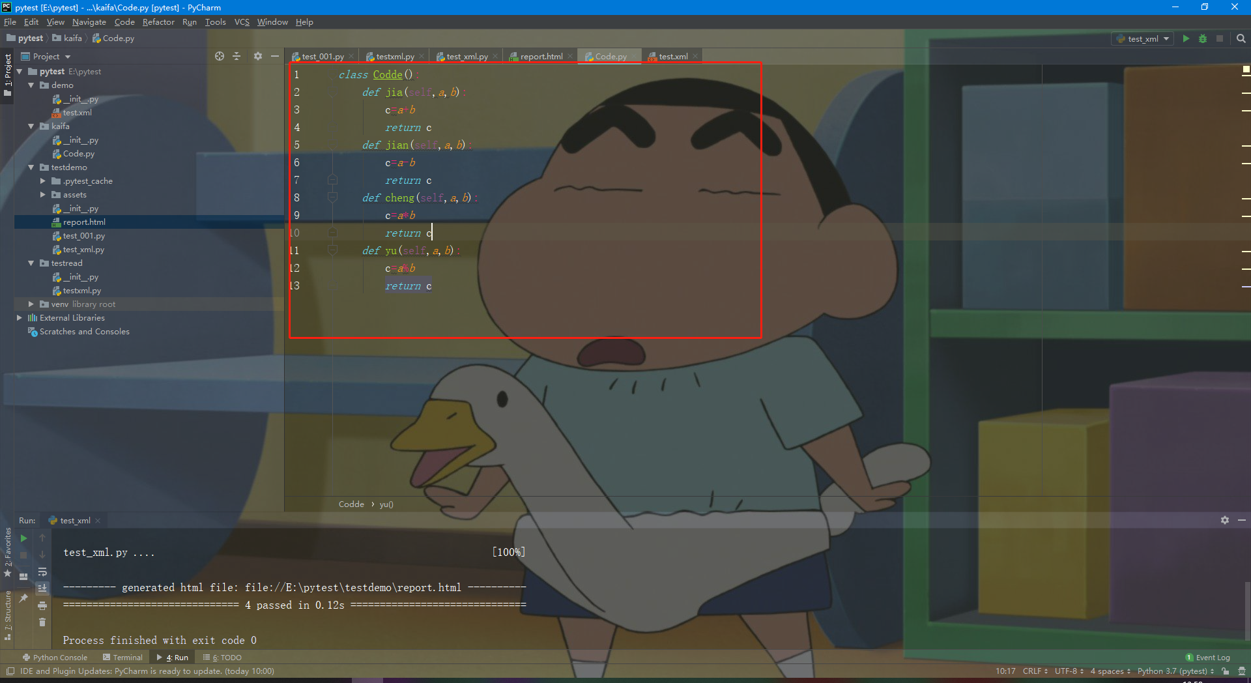
Task: Expand the .pytest_cache folder
Action: pos(43,181)
